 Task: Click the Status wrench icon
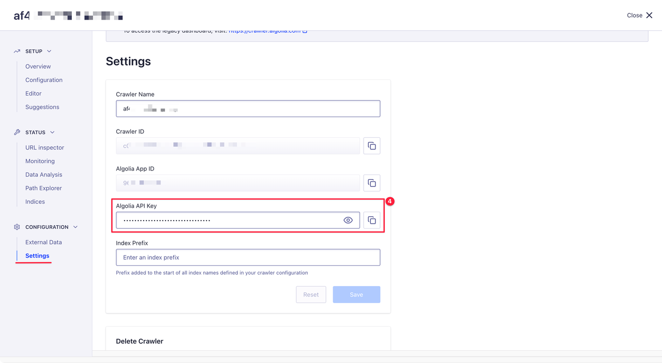pyautogui.click(x=17, y=132)
